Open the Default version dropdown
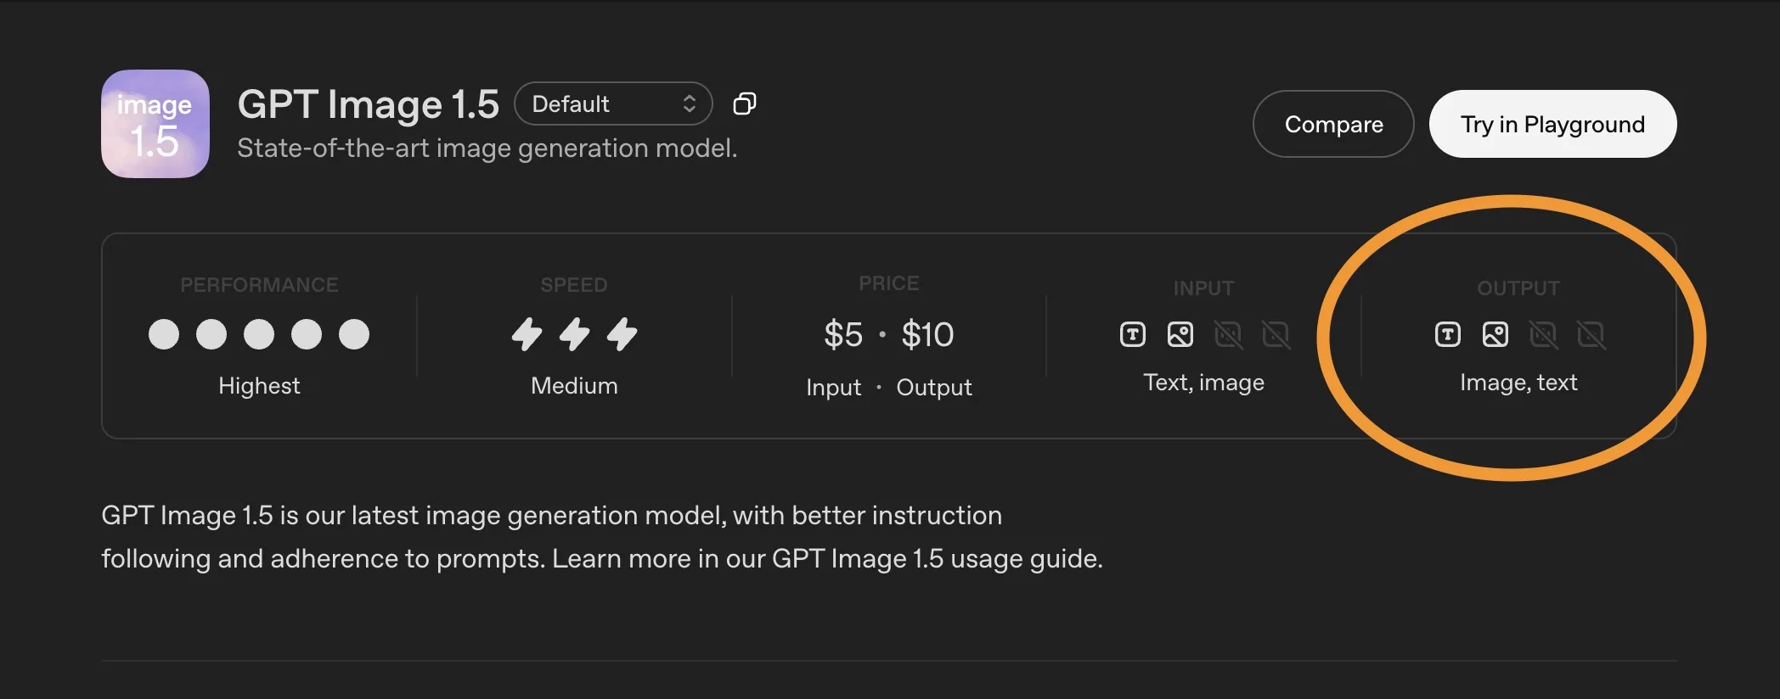This screenshot has height=699, width=1780. tap(613, 103)
